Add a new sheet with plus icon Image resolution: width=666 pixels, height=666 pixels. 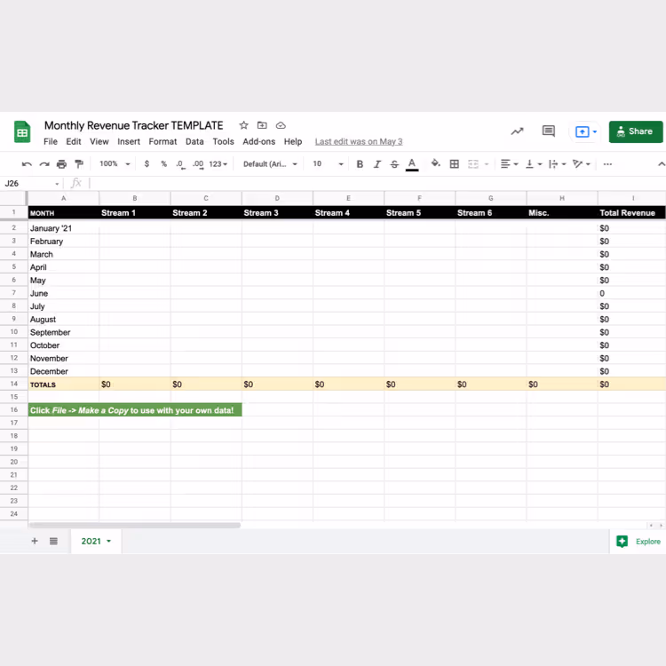(35, 541)
